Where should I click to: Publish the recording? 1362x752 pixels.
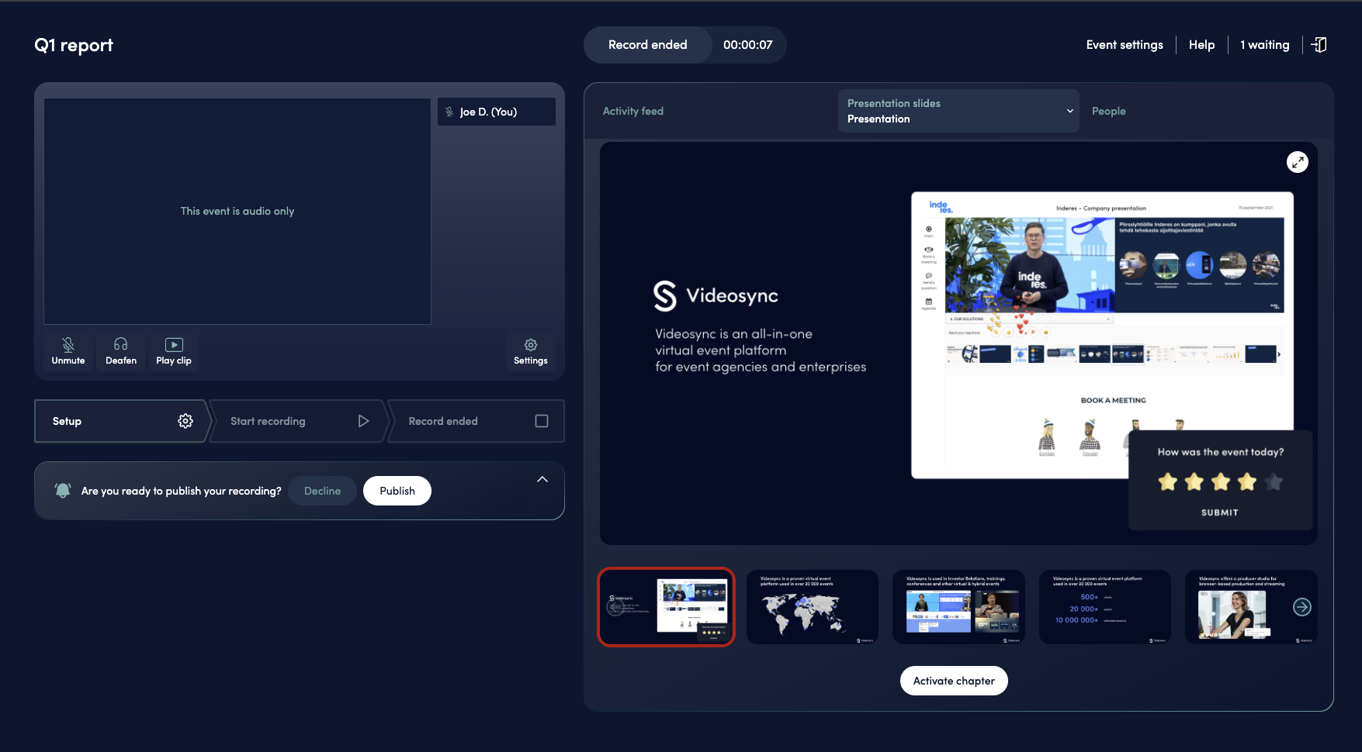point(397,491)
